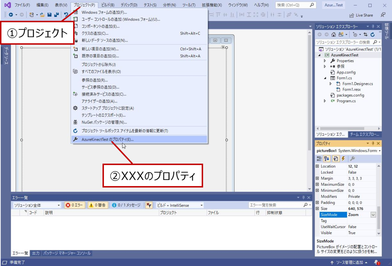392x266 pixels.
Task: Click the Refresh icon in Solution Explorer toolbar
Action: tap(373, 34)
